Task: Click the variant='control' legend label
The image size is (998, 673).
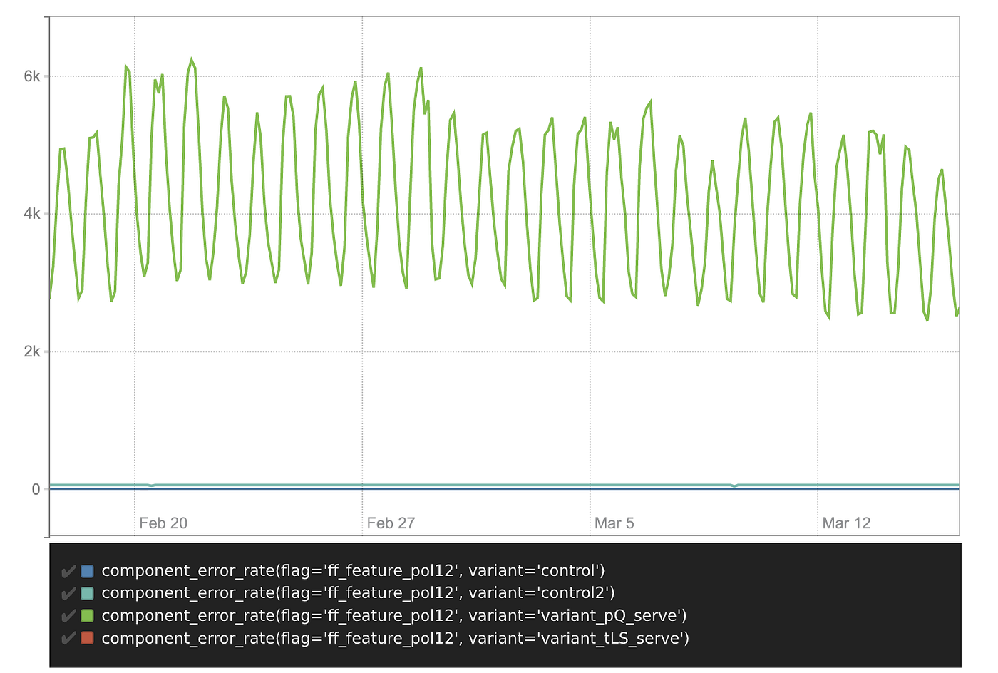Action: pyautogui.click(x=353, y=571)
